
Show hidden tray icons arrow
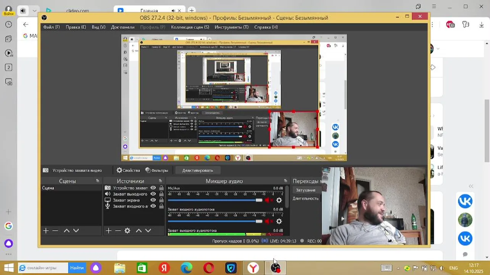pos(398,268)
